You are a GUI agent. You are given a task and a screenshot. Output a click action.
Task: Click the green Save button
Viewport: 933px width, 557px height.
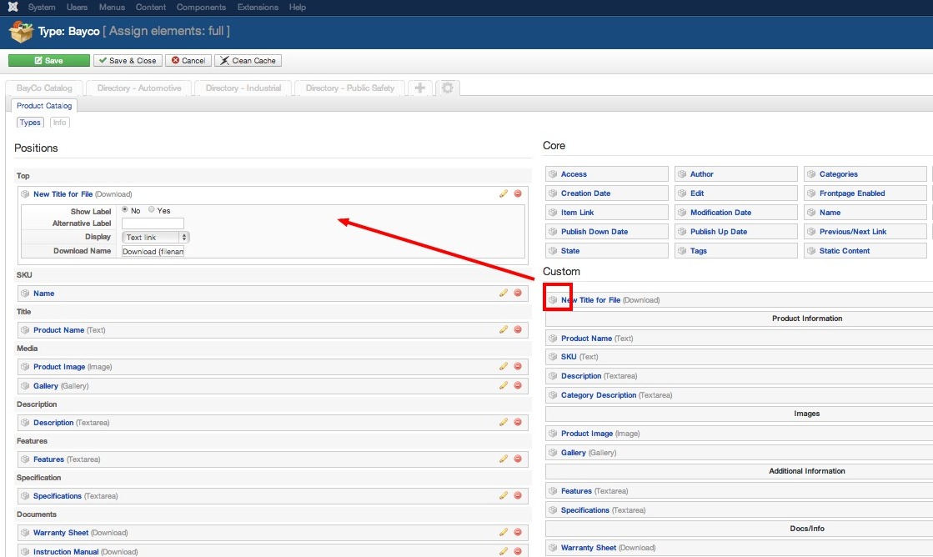[x=49, y=61]
